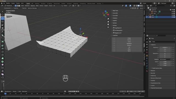176x99 pixels.
Task: Activate the Rotate tool
Action: pyautogui.click(x=2, y=22)
